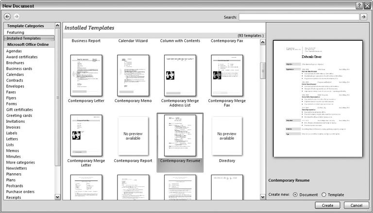Open the Labels category
The image size is (373, 213).
(12, 133)
